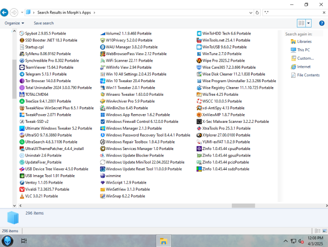
Task: Click the WinScript 1.2.9 Portable icon
Action: 102,182
